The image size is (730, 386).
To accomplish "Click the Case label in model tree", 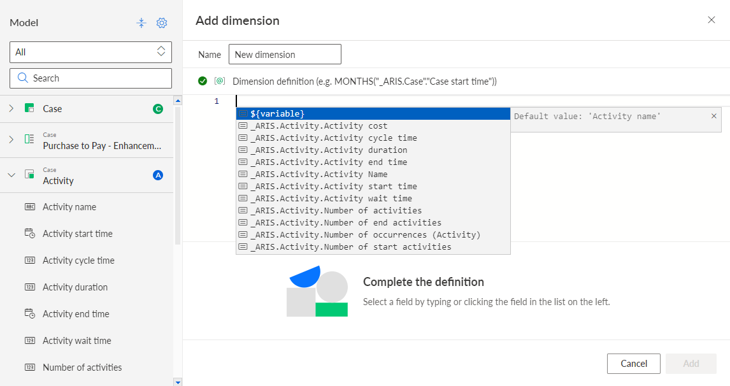I will (x=52, y=108).
